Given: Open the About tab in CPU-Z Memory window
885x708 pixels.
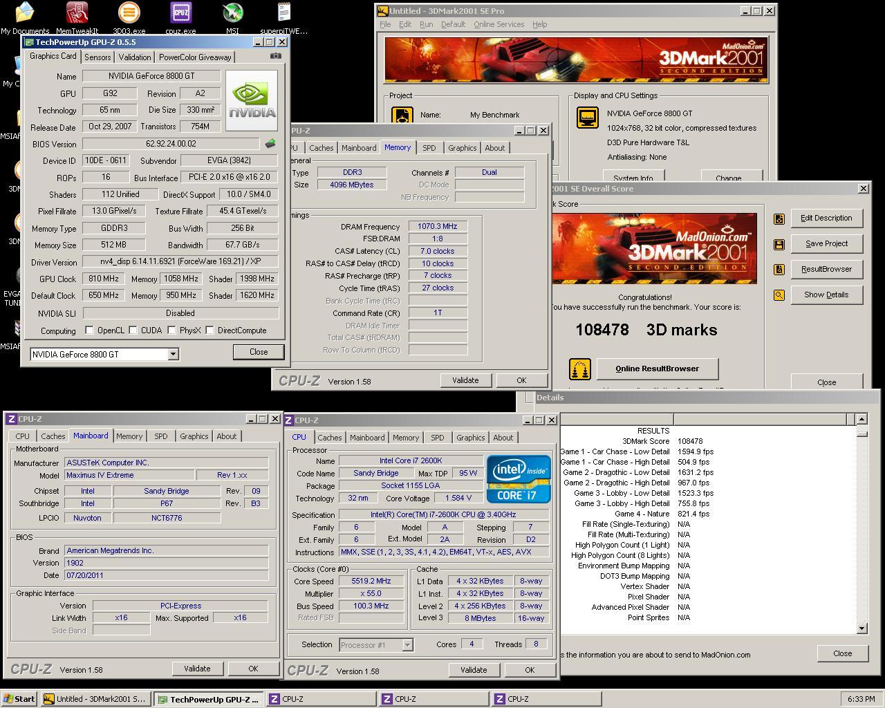Looking at the screenshot, I should tap(494, 148).
